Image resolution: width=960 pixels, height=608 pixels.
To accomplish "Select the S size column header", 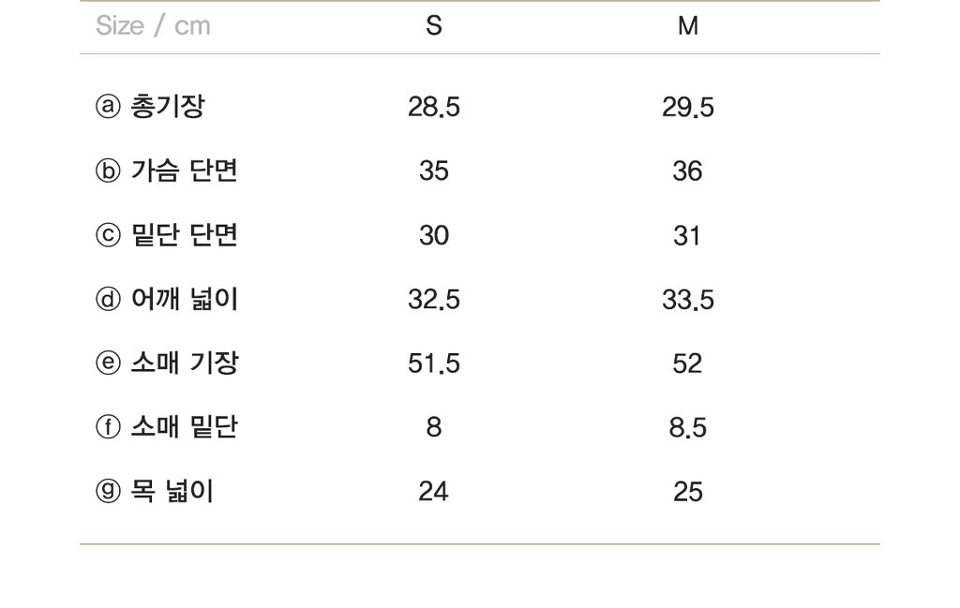I will (x=433, y=25).
